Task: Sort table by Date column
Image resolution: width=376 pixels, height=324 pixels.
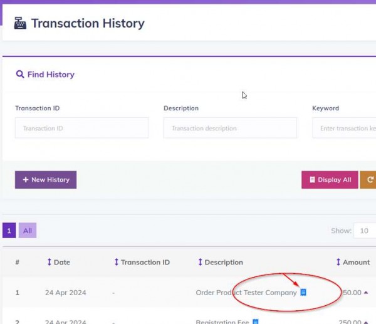Action: [x=59, y=262]
